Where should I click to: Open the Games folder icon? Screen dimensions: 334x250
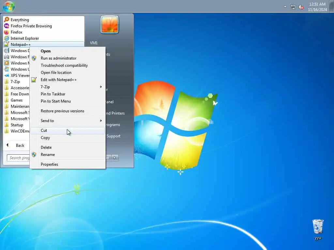[7, 100]
